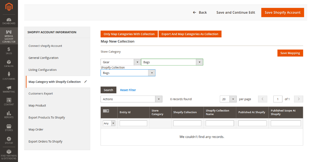Screen dimensions: 312x162
Task: Sort by Published At Shopify column header
Action: tap(252, 112)
